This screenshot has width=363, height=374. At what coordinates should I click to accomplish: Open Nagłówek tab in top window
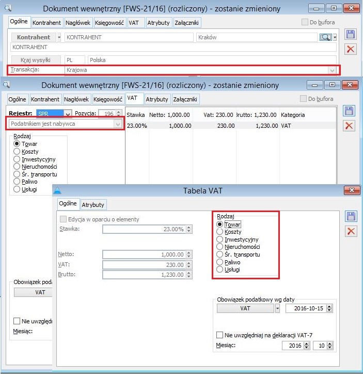pos(78,23)
